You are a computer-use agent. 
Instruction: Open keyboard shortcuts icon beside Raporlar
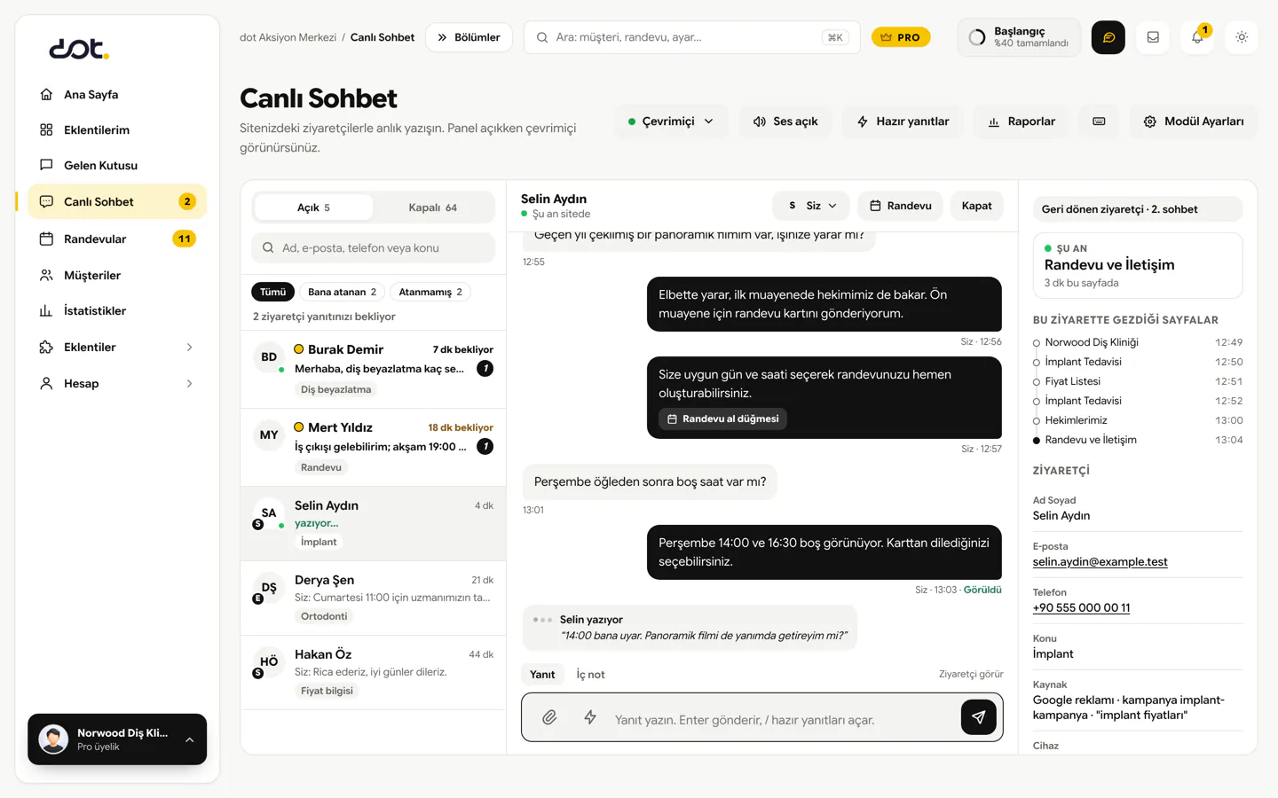tap(1099, 121)
